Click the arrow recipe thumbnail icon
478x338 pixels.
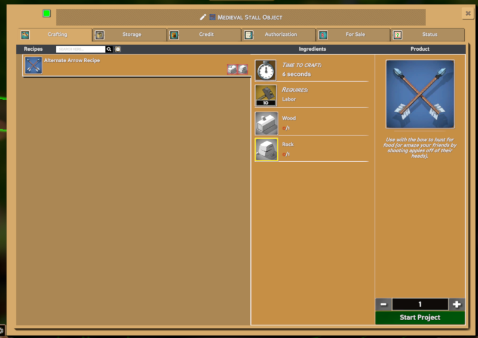coord(33,65)
